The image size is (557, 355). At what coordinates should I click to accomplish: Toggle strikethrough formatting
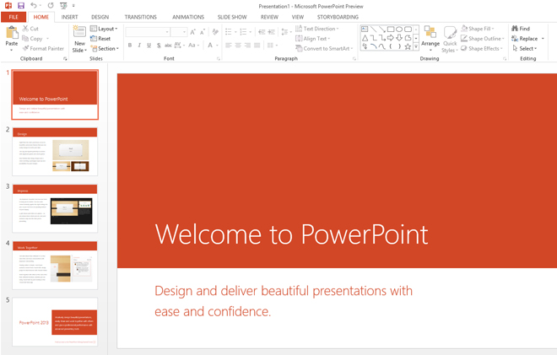(168, 45)
